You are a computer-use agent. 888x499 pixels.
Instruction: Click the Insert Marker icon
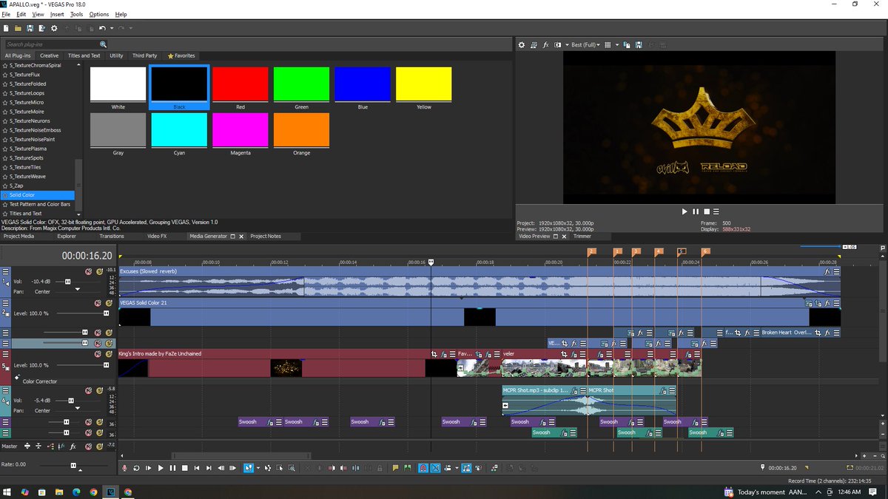point(395,468)
